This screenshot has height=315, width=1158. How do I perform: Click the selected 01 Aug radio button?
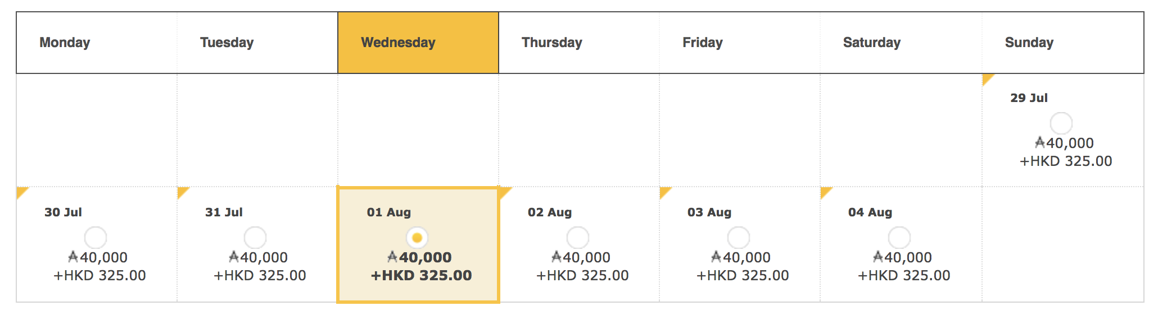[x=417, y=238]
